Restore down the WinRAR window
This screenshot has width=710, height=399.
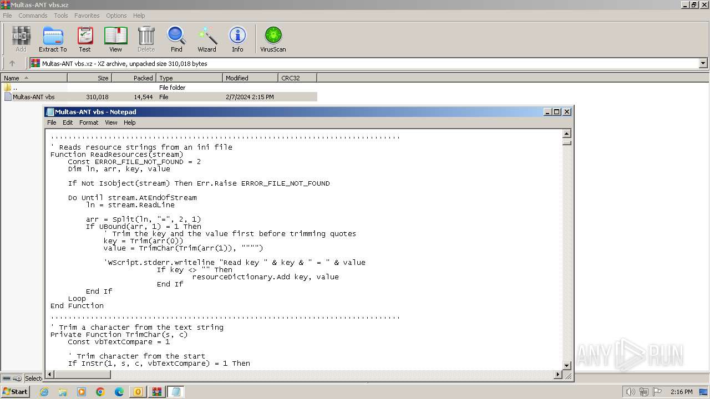pyautogui.click(x=694, y=5)
